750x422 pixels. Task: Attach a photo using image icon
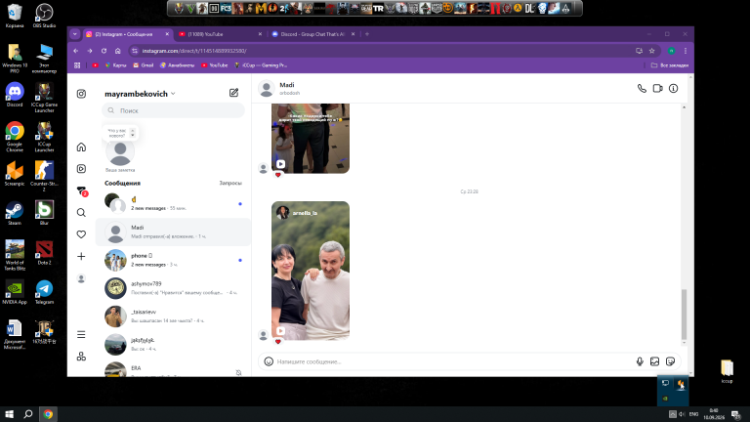655,361
